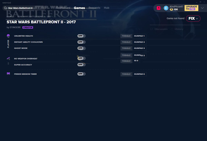This screenshot has height=141, width=207.
Task: Open the account menu chevron
Action: (202, 8)
